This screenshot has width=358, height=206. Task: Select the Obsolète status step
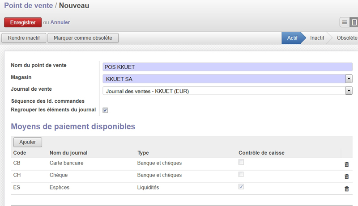[x=347, y=38]
